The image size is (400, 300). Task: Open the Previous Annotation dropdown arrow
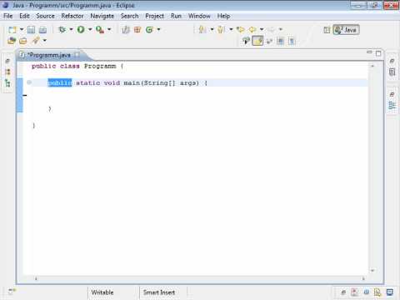pos(231,29)
